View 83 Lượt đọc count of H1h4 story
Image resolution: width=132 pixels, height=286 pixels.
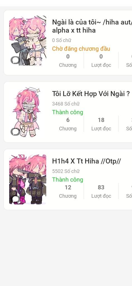pyautogui.click(x=101, y=191)
